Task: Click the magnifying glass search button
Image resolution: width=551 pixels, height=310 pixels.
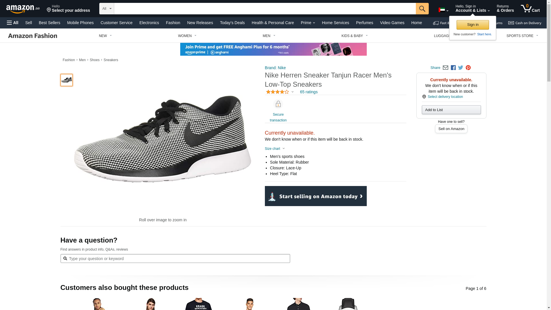Action: coord(422,9)
